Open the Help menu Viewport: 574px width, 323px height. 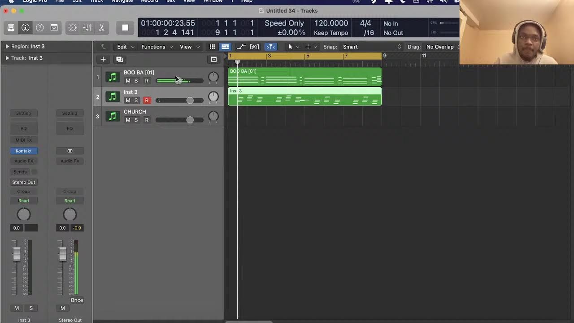click(x=247, y=1)
